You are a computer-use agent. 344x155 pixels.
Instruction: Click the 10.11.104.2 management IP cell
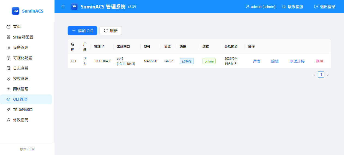(x=102, y=61)
